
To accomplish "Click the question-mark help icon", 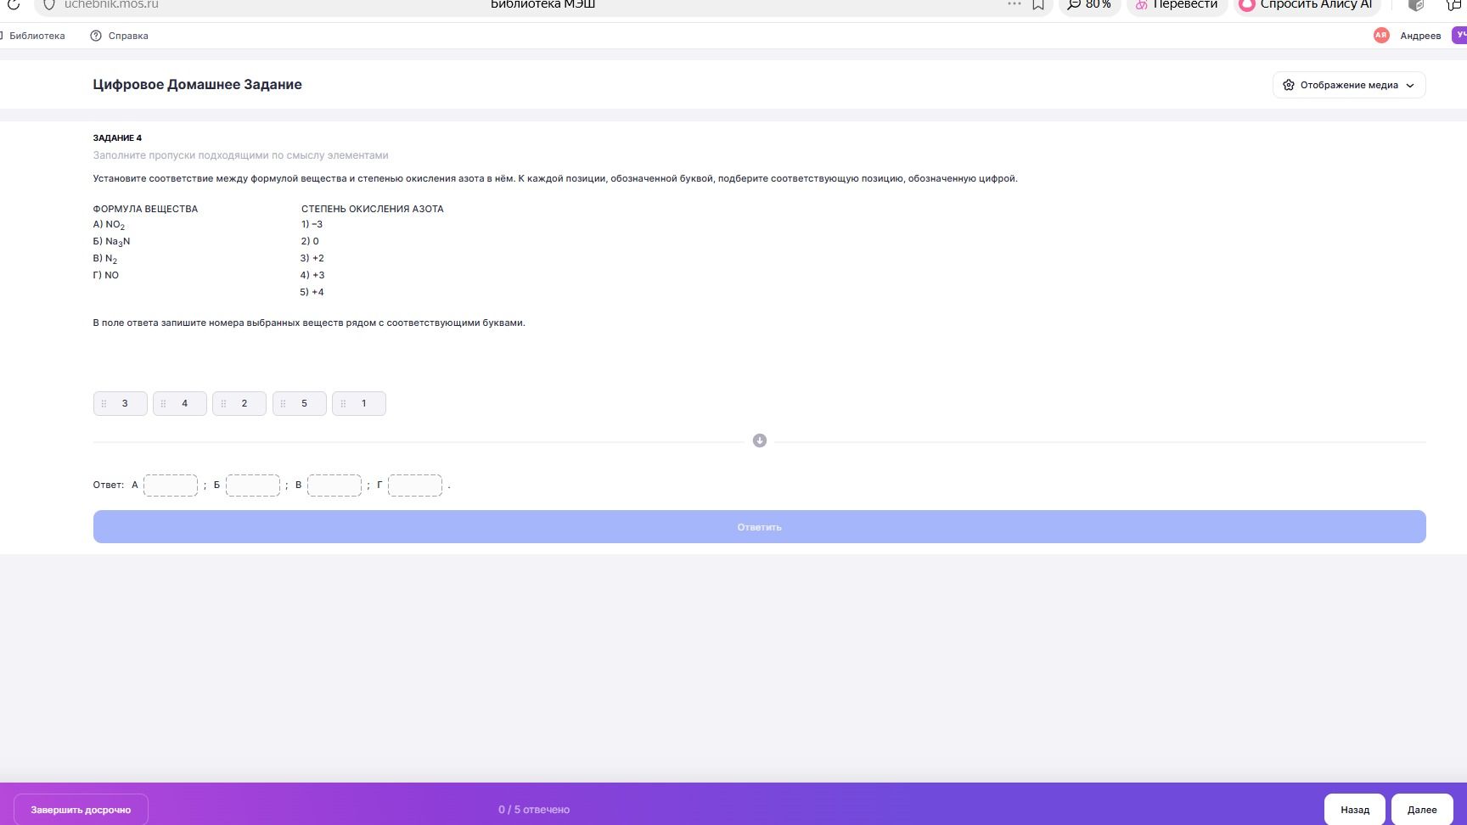I will (96, 36).
